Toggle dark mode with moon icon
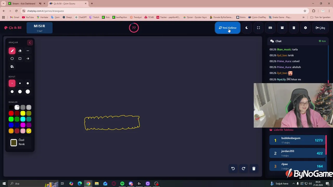333x187 pixels. 247,28
